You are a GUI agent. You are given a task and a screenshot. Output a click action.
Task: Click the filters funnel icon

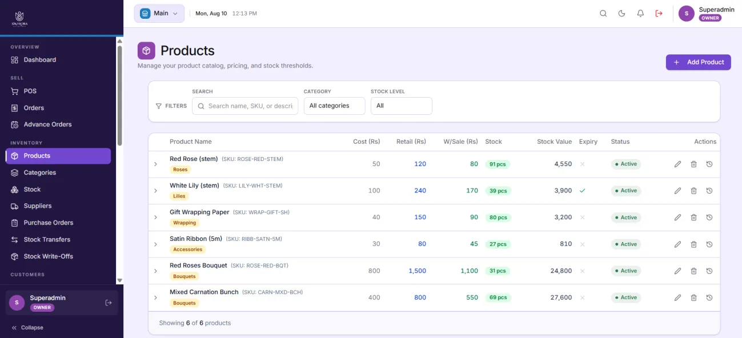click(x=159, y=106)
